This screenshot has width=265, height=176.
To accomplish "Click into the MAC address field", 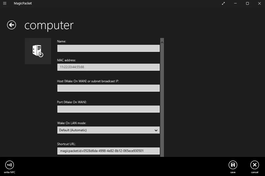I will click(108, 67).
